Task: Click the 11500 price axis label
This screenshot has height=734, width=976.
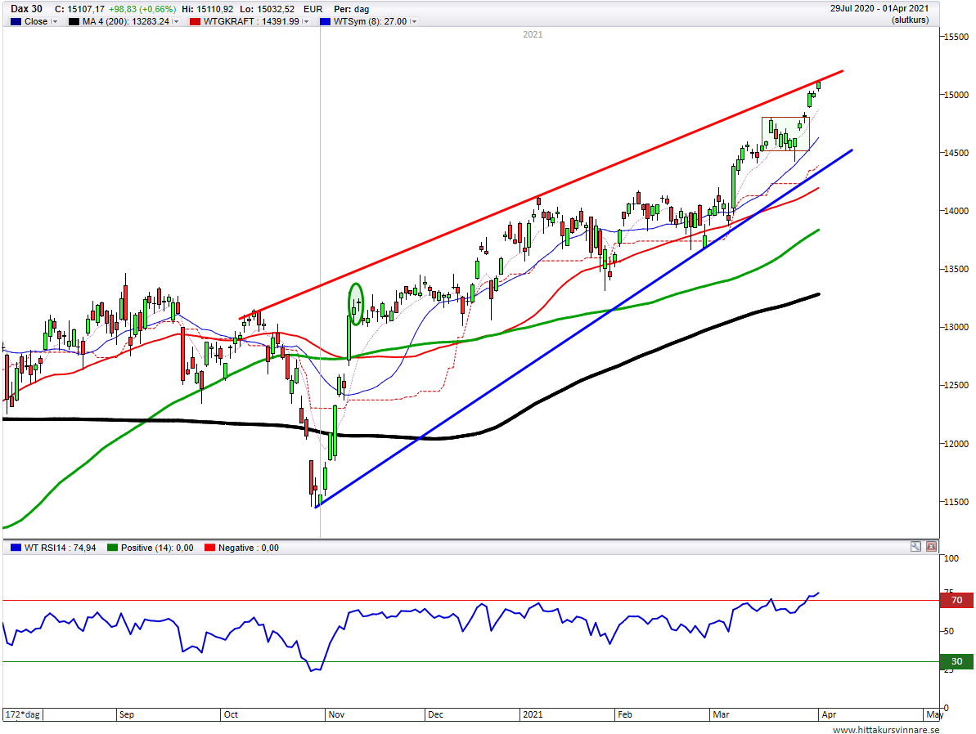Action: point(956,502)
